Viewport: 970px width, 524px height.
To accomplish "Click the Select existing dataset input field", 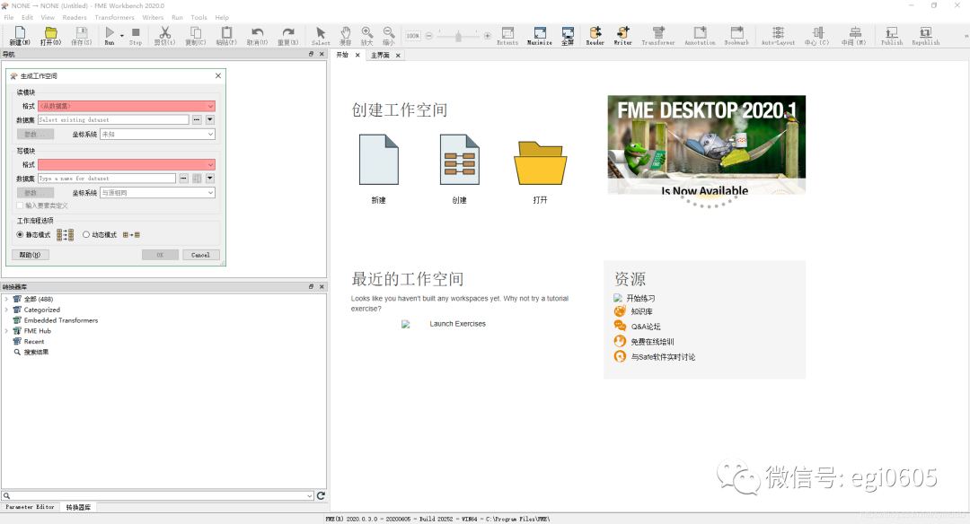I will point(113,120).
